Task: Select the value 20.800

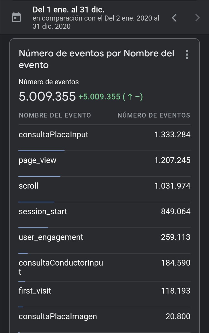Action: pyautogui.click(x=178, y=316)
